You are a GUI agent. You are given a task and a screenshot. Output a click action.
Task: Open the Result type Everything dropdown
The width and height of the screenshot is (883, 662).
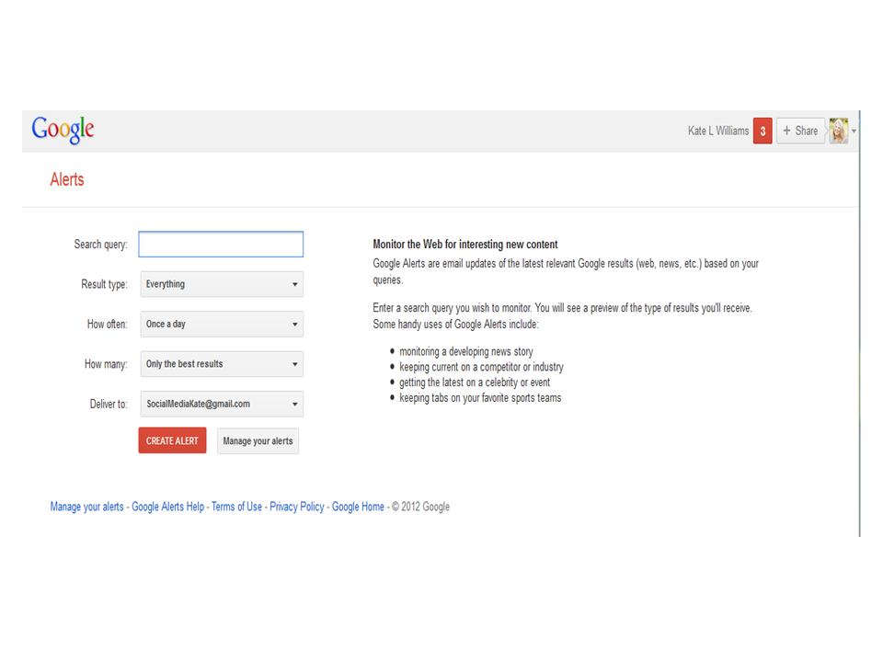tap(222, 284)
